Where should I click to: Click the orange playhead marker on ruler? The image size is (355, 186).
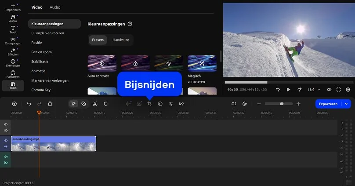tap(39, 113)
